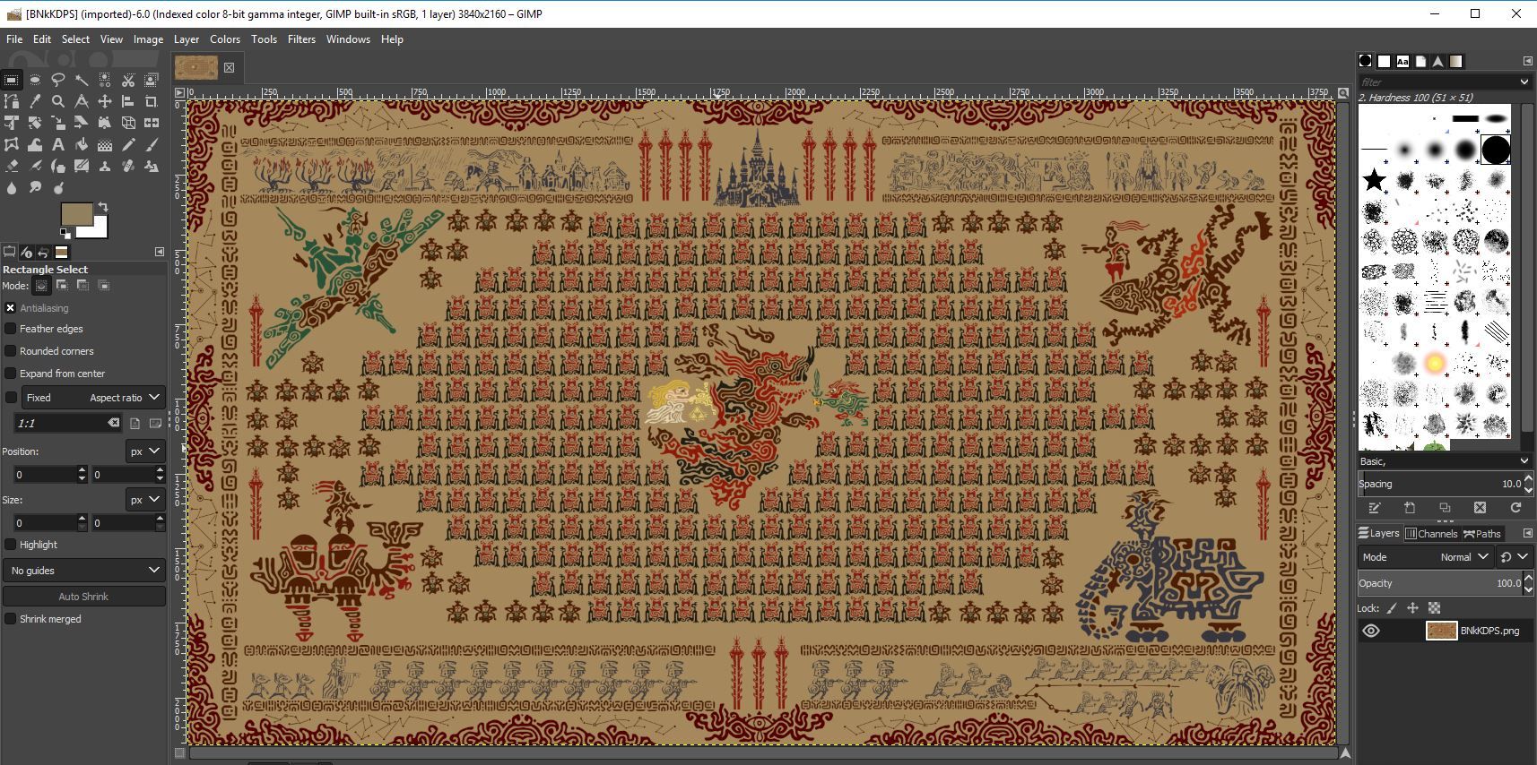This screenshot has width=1537, height=765.
Task: Select the Scissors Select tool
Action: [x=128, y=80]
